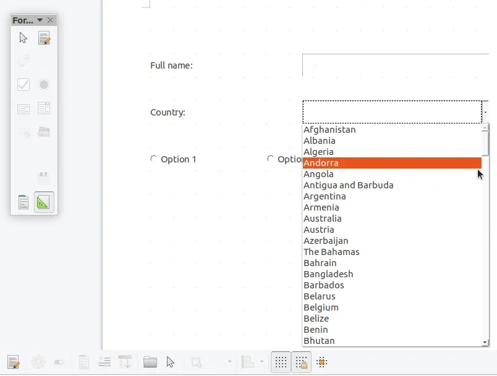This screenshot has width=497, height=376.
Task: Toggle the orange Helplines While Moving button
Action: 321,362
